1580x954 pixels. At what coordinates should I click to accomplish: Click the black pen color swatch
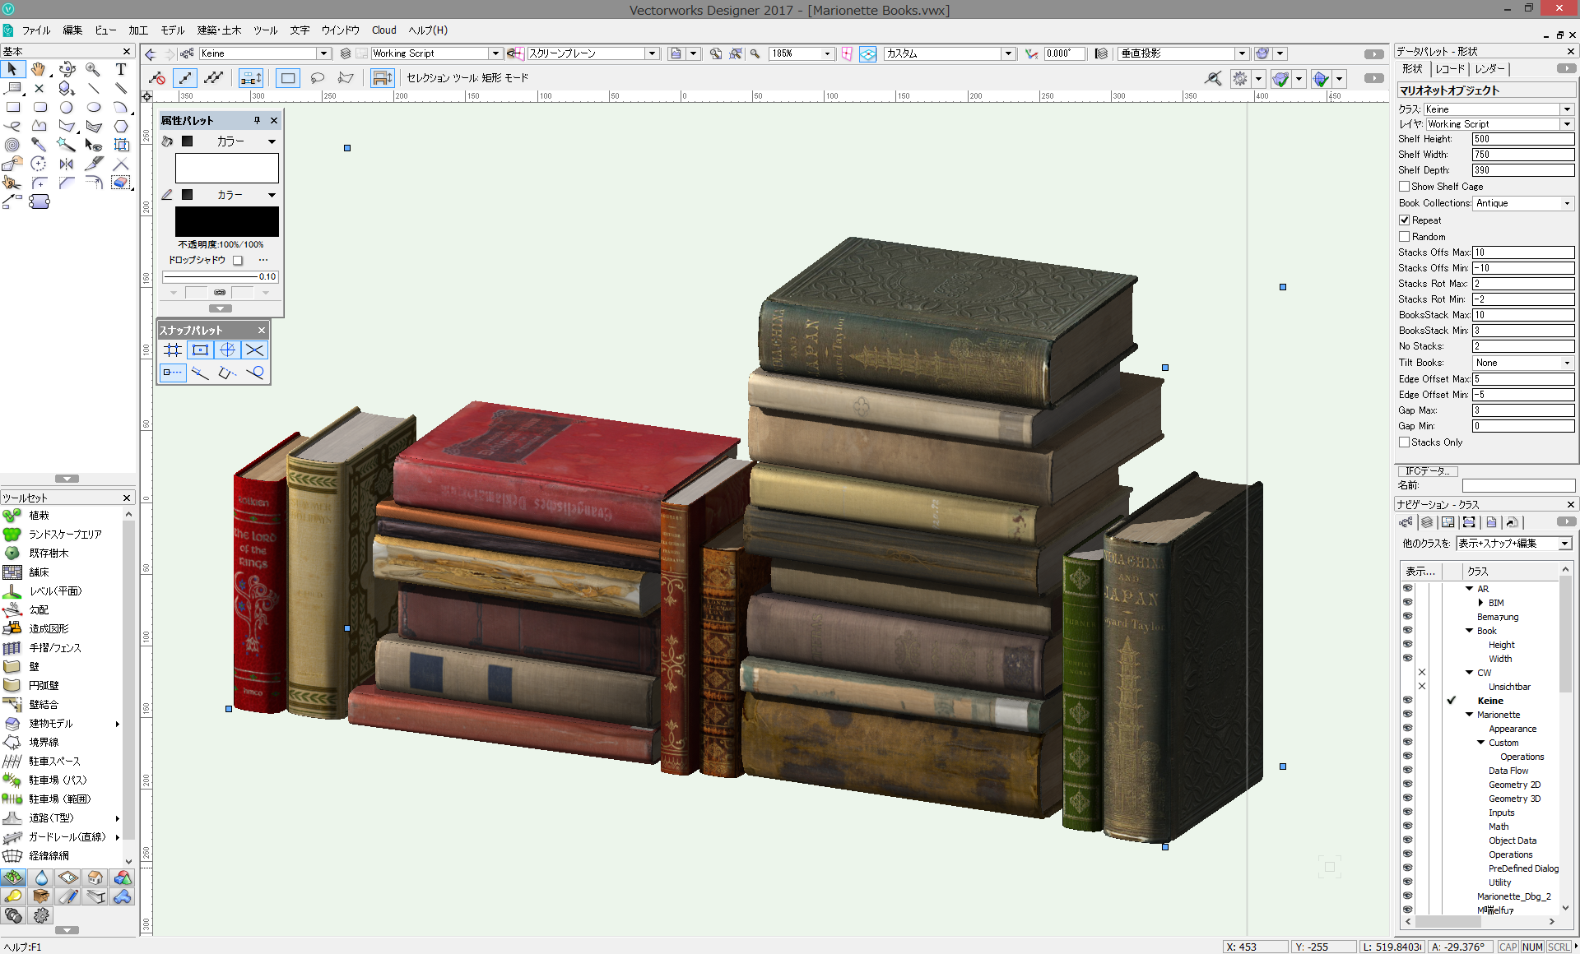226,222
